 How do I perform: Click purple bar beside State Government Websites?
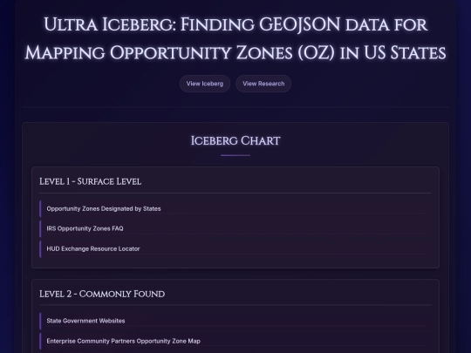coord(40,321)
